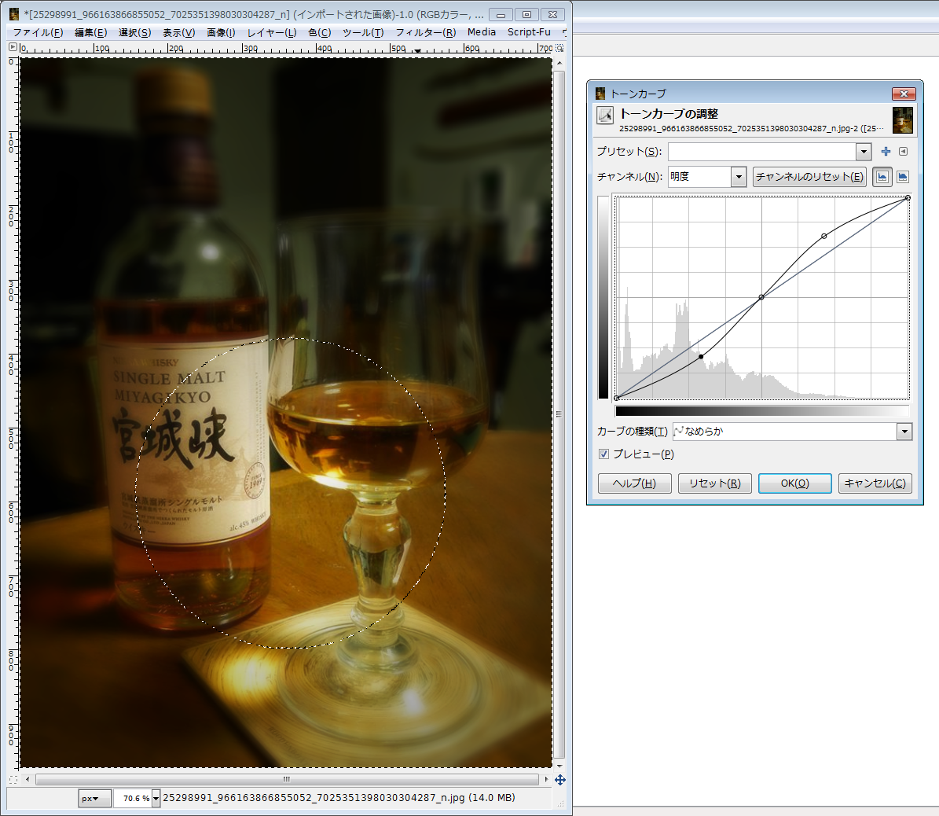Screen dimensions: 939x816
Task: Open the フィルター menu
Action: (425, 32)
